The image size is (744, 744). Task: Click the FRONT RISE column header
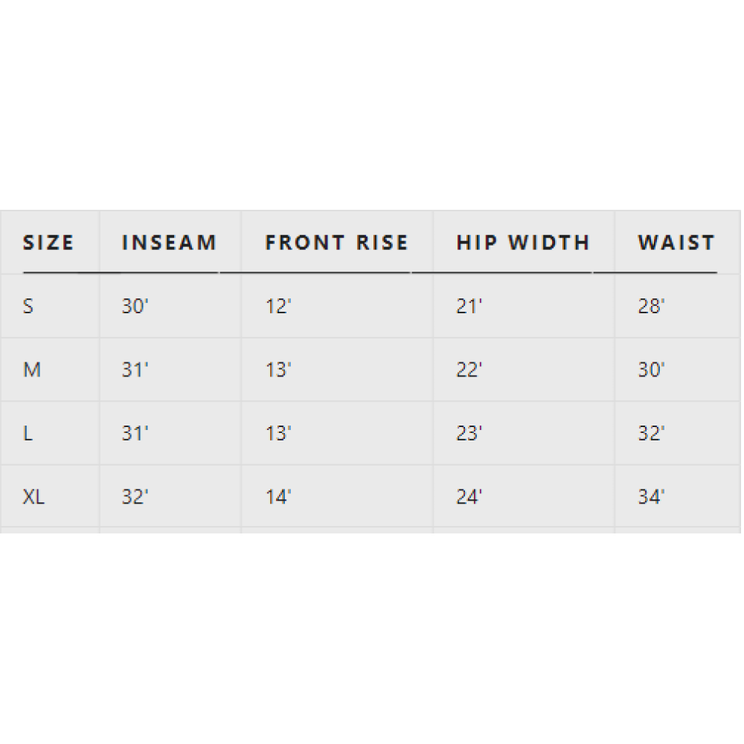point(336,243)
